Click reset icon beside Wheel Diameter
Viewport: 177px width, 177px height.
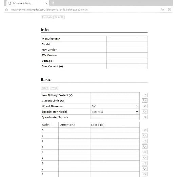144,106
